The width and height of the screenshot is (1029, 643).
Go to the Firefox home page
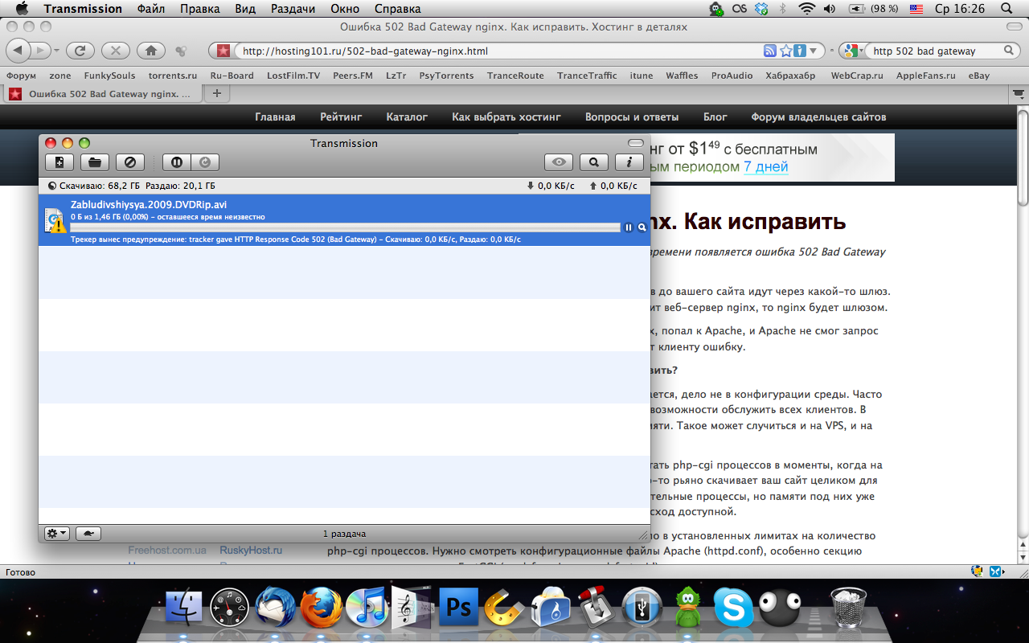point(151,51)
